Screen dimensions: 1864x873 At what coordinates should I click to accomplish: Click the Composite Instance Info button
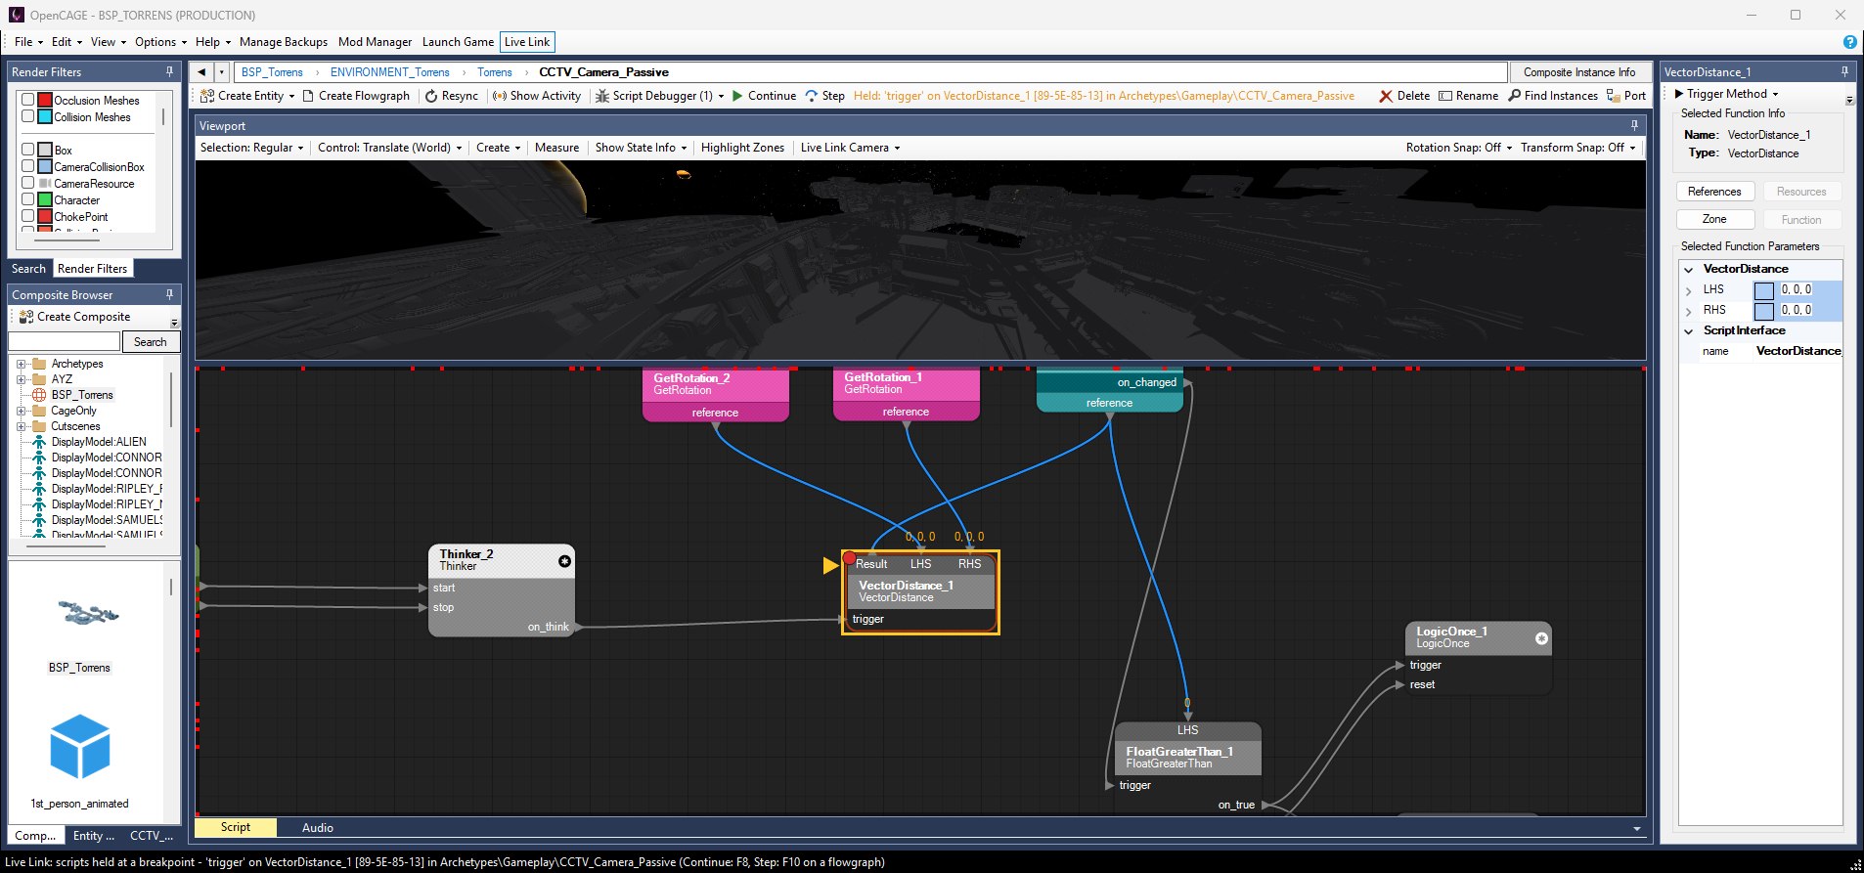tap(1578, 72)
